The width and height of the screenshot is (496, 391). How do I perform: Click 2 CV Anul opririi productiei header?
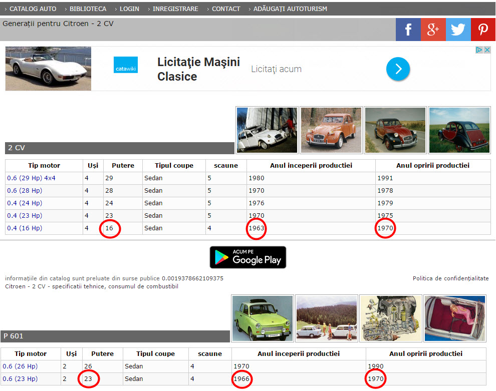pos(433,165)
